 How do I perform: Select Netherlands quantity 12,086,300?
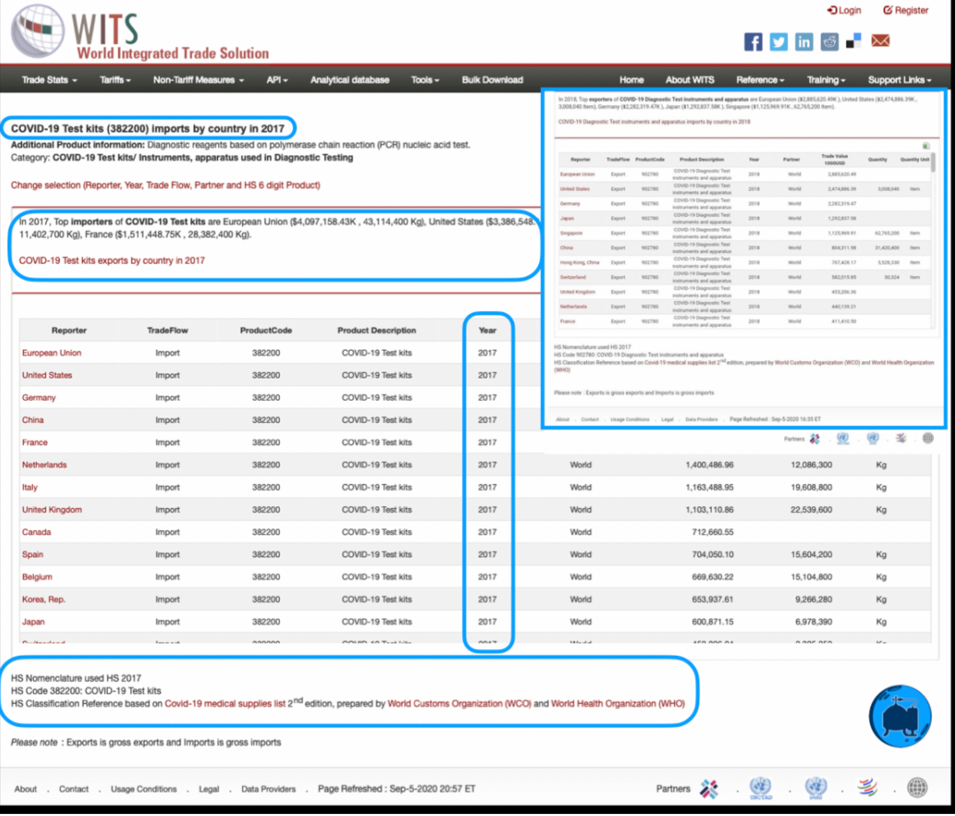tap(811, 465)
